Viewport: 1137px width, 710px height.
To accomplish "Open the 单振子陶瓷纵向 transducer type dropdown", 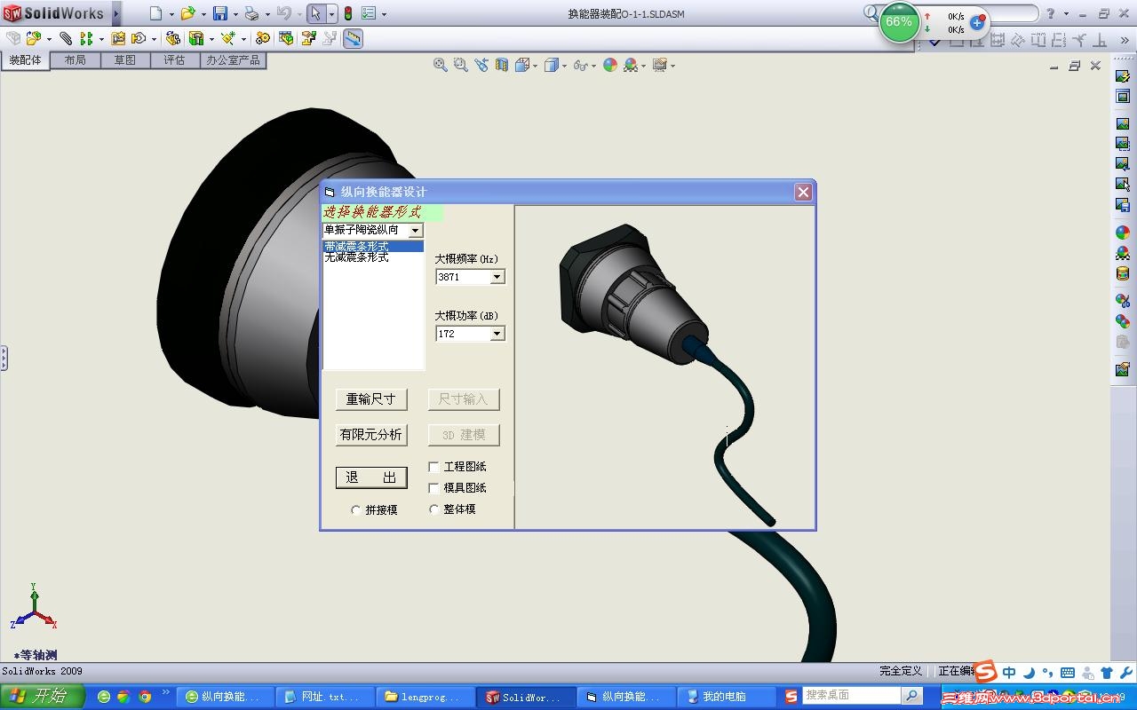I will pos(416,231).
